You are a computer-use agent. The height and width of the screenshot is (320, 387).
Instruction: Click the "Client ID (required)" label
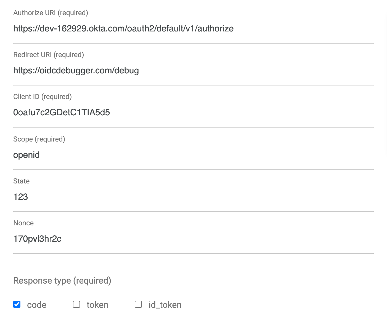point(43,97)
